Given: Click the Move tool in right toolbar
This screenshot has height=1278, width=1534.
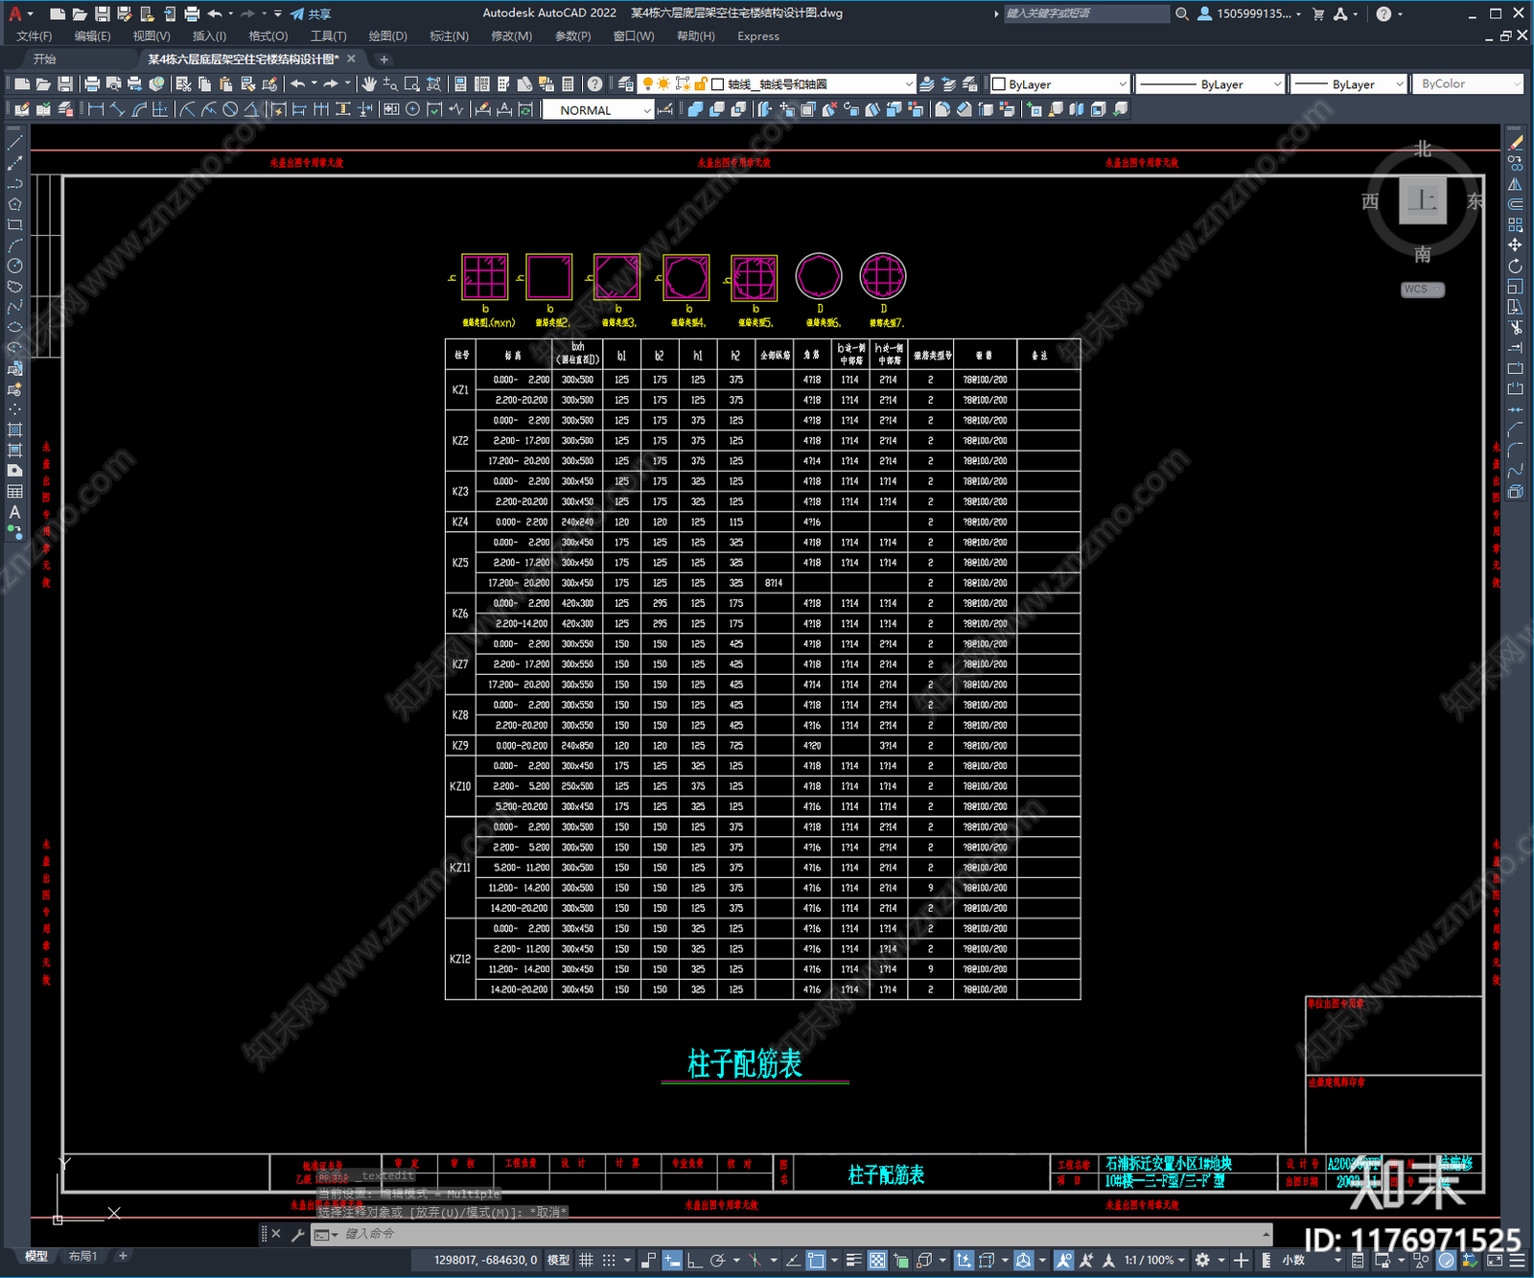Looking at the screenshot, I should [x=1515, y=245].
